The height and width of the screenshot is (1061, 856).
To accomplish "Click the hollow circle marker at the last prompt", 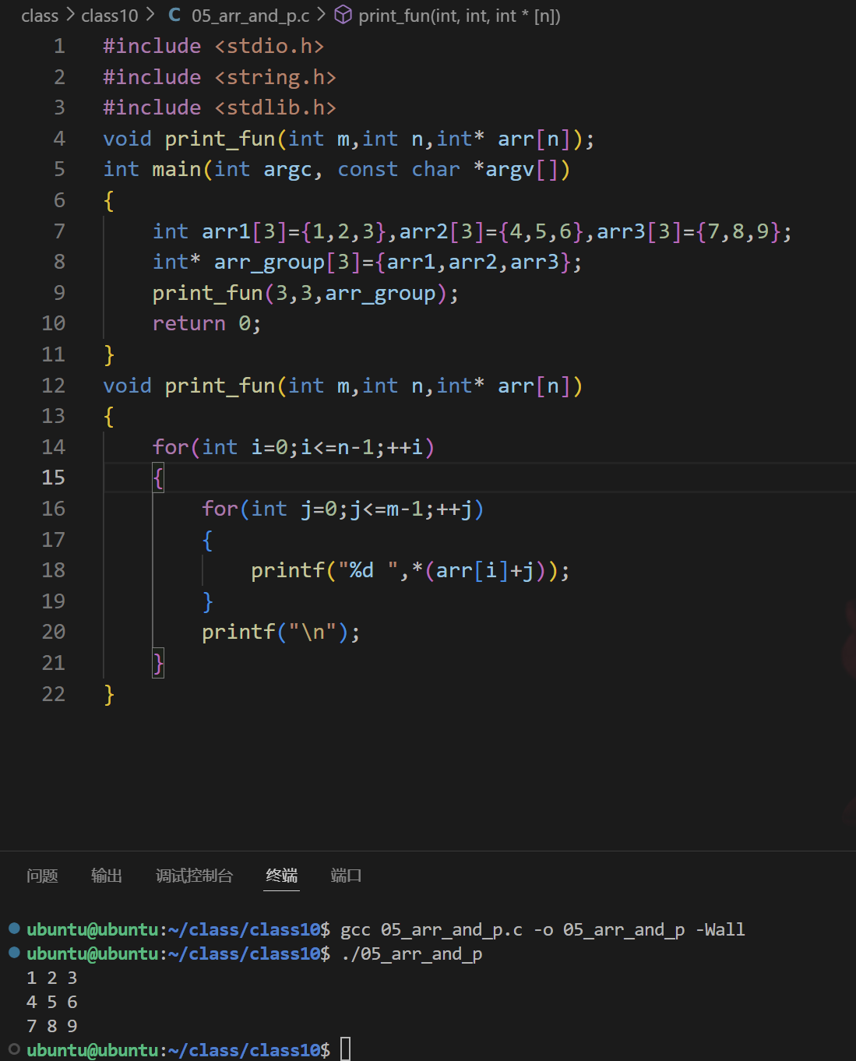I will [x=14, y=1049].
